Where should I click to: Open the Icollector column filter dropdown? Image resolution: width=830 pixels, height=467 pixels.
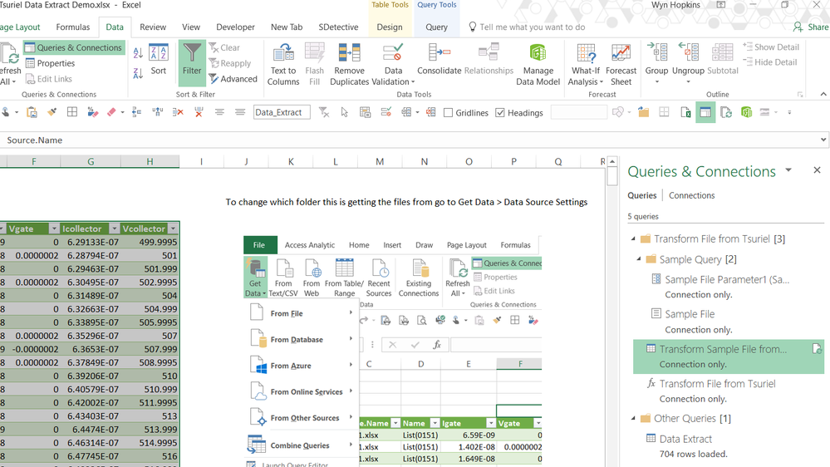[x=114, y=229]
